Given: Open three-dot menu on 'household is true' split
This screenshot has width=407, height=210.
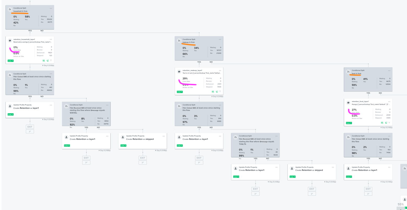Looking at the screenshot, I should 51,8.
